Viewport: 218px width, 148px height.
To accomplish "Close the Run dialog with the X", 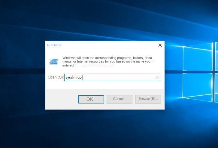I will [160, 45].
